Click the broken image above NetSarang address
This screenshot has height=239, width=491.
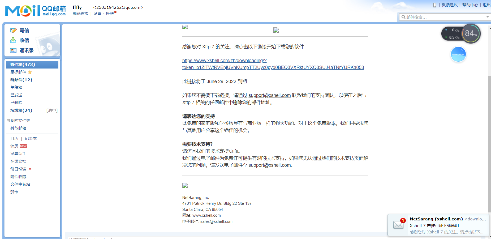[x=185, y=185]
